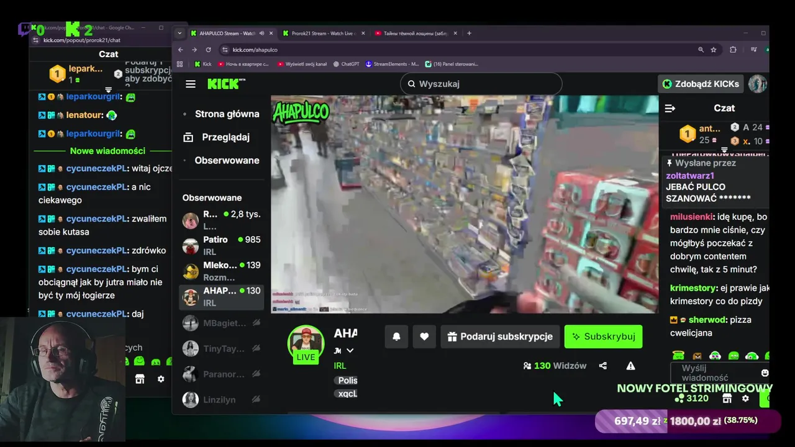Open the browser extensions puzzle icon
This screenshot has height=447, width=795.
733,50
